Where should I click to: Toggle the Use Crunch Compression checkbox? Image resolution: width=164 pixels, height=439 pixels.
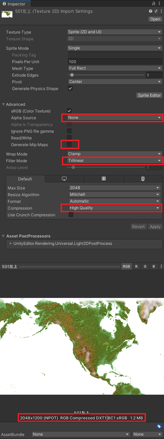[71, 215]
